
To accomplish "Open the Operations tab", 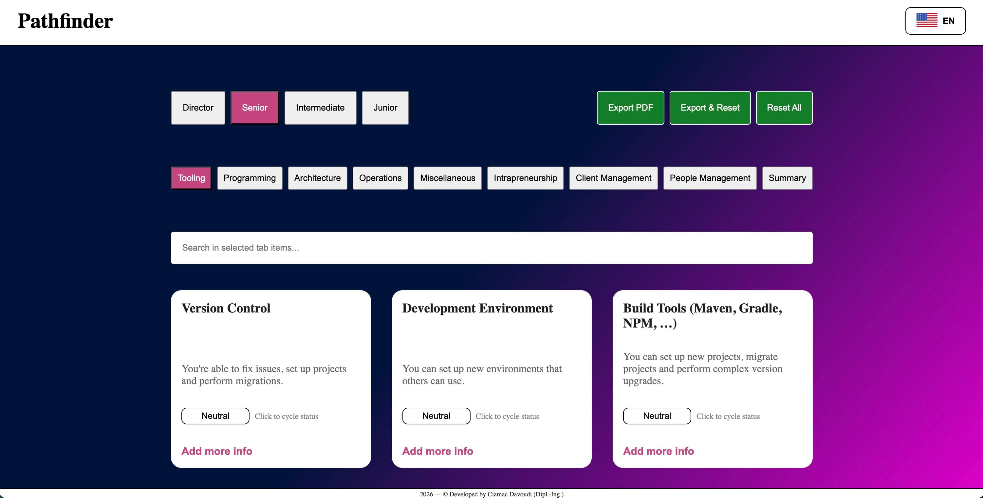I will coord(380,178).
